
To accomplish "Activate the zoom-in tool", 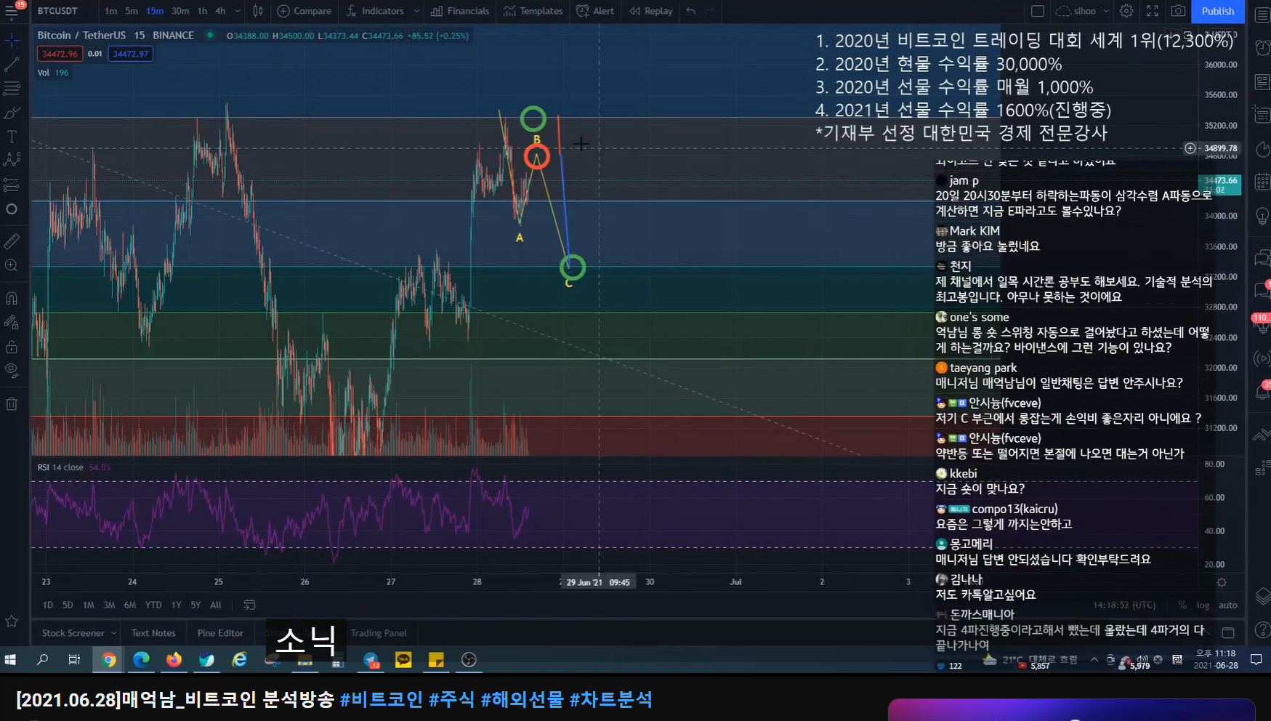I will pyautogui.click(x=12, y=265).
